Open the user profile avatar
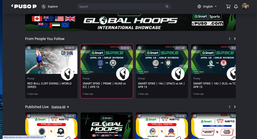The image size is (257, 139). coord(245,6)
